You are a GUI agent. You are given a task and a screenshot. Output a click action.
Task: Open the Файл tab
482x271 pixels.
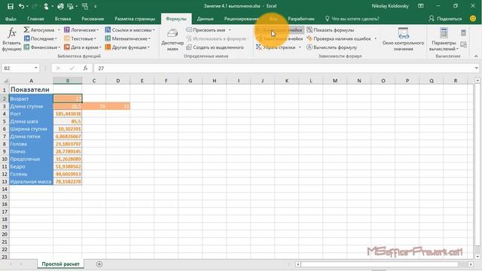[x=11, y=19]
